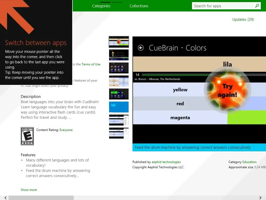The height and width of the screenshot is (200, 266).
Task: Select the solid blue screenshot thumbnail
Action: [x=119, y=107]
